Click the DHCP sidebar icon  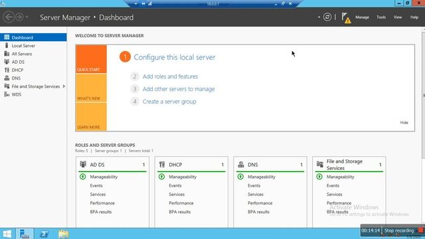point(7,70)
